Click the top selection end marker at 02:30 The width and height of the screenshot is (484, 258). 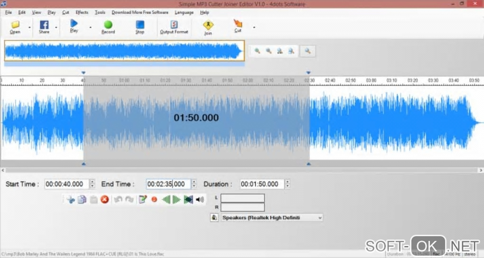point(308,73)
